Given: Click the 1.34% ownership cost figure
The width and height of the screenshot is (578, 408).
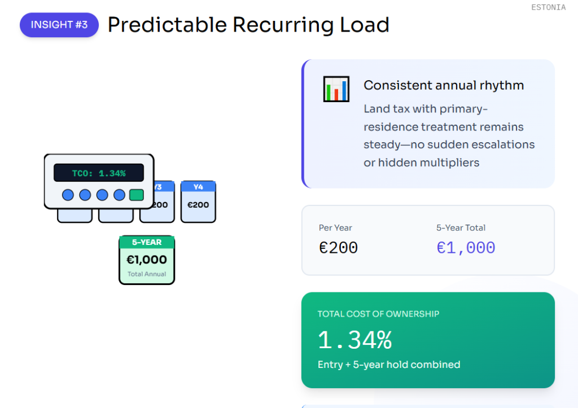Looking at the screenshot, I should click(x=354, y=340).
